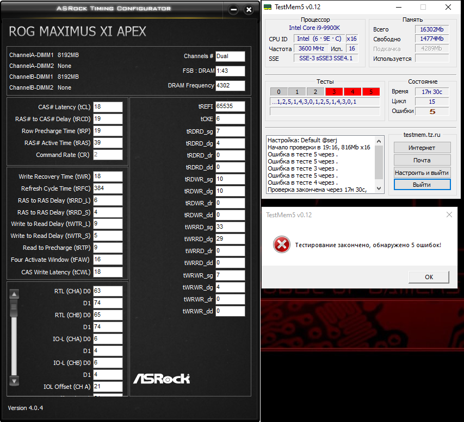The image size is (464, 422).
Task: Click the Ошибки error count value
Action: point(432,111)
